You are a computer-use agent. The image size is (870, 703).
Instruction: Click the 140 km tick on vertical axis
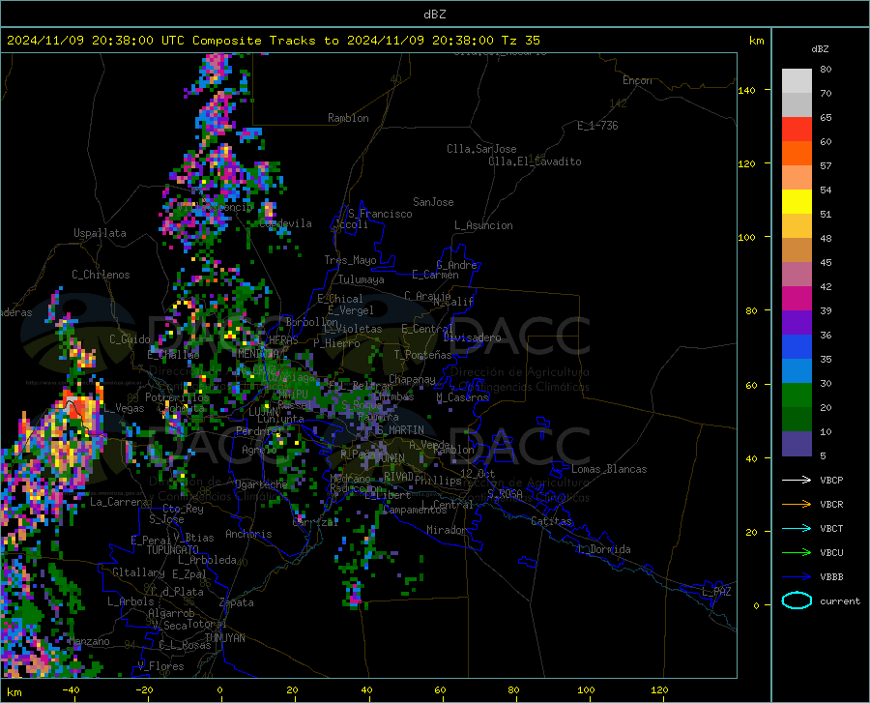pyautogui.click(x=746, y=91)
